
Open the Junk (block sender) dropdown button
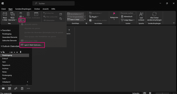[22, 20]
